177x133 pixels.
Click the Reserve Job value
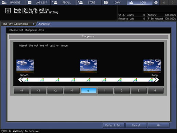click(x=144, y=19)
